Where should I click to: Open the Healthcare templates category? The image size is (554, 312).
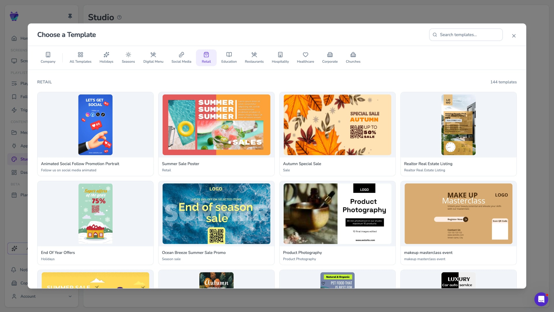pyautogui.click(x=306, y=58)
